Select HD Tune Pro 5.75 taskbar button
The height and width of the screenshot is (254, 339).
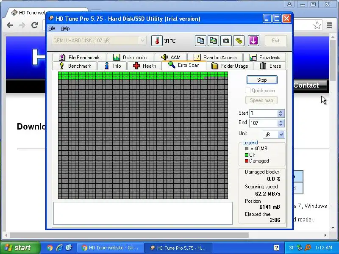click(x=178, y=248)
